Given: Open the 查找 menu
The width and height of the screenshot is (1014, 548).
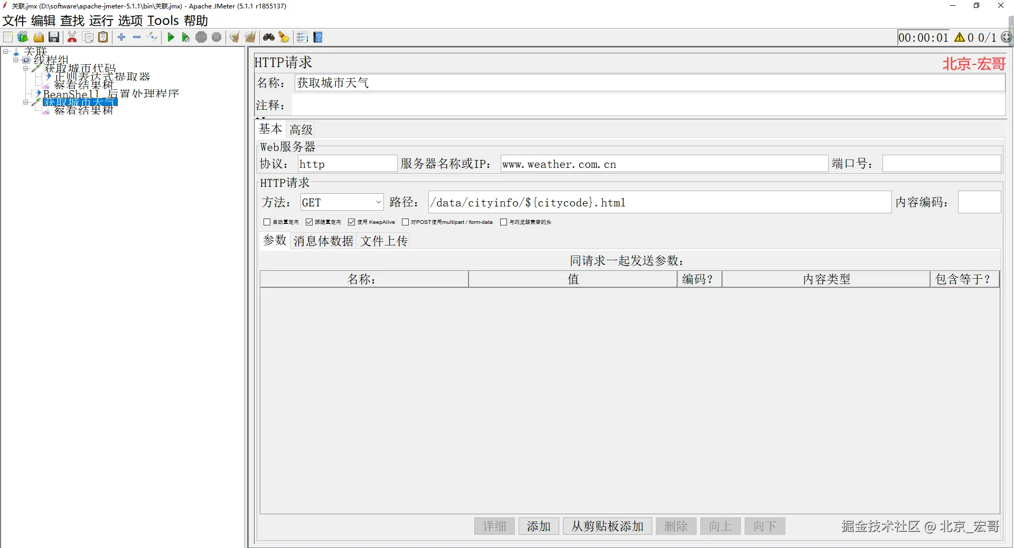Looking at the screenshot, I should tap(72, 21).
